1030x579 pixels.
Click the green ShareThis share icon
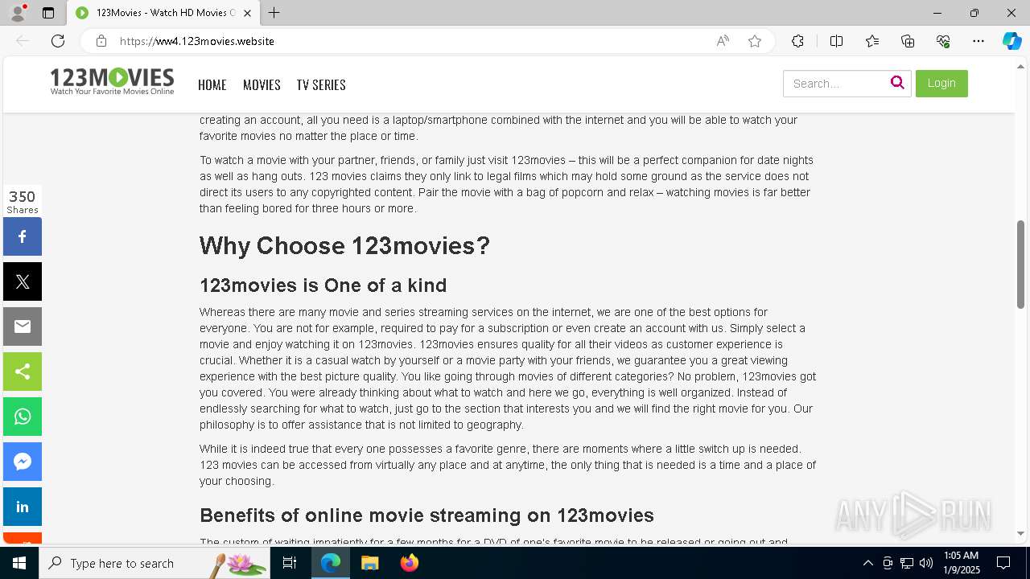coord(23,372)
